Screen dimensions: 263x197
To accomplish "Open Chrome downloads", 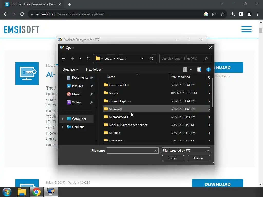I will (233, 14).
